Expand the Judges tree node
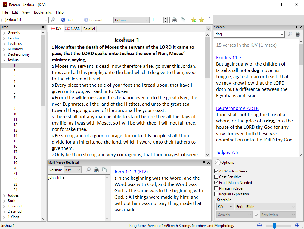The height and width of the screenshot is (229, 304). tap(4, 196)
